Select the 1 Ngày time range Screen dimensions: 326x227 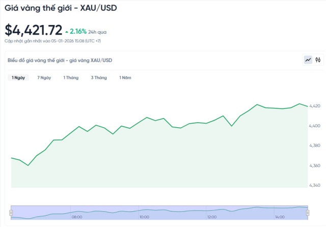pyautogui.click(x=18, y=78)
